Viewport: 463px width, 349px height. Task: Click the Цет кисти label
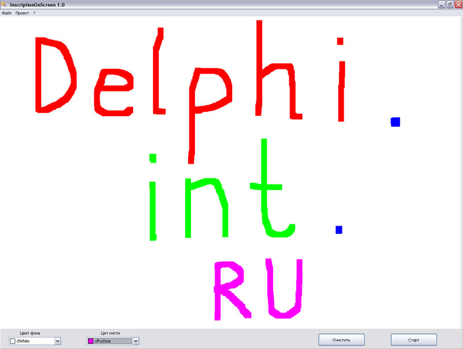click(x=111, y=333)
